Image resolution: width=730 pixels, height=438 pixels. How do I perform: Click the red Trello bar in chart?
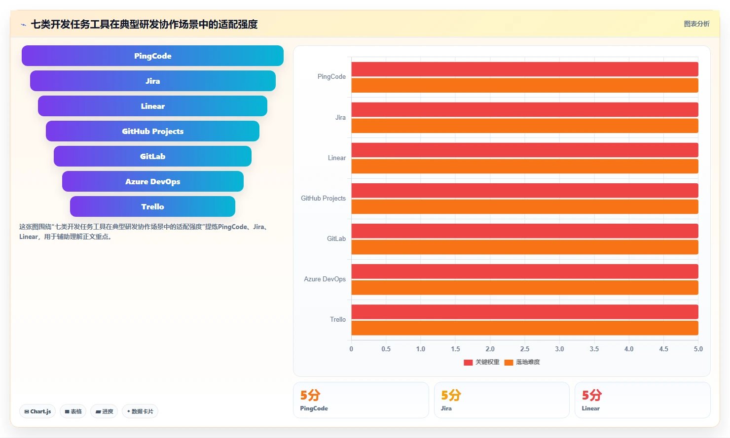click(x=525, y=311)
